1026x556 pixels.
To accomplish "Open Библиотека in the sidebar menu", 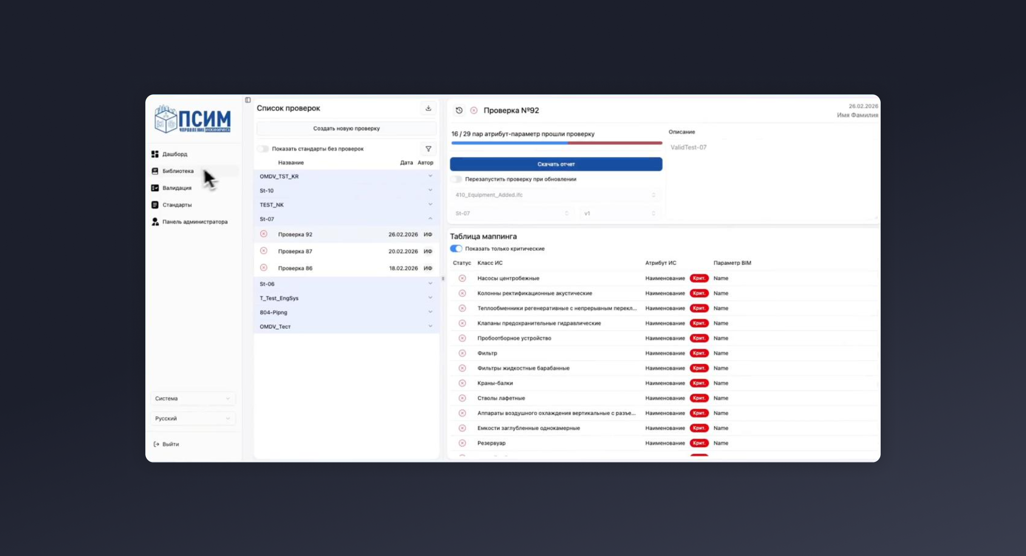I will (x=178, y=171).
